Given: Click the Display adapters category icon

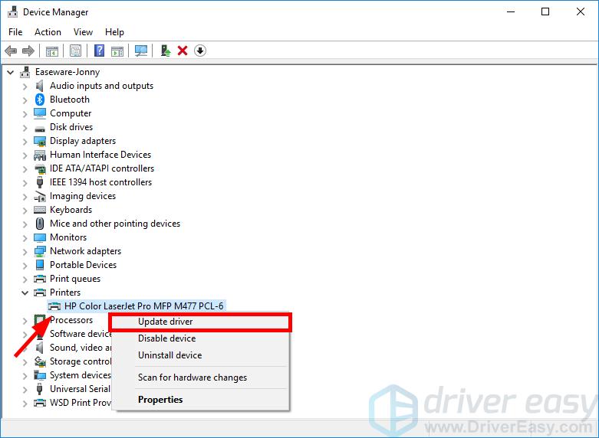Looking at the screenshot, I should coord(40,141).
